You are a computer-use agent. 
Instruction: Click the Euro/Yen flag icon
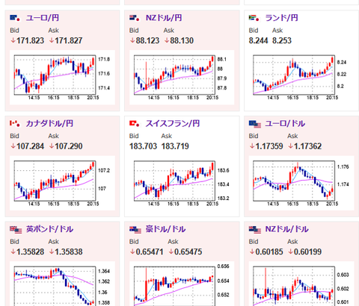click(x=15, y=18)
